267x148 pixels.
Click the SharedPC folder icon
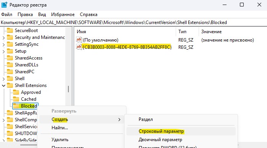pos(10,72)
